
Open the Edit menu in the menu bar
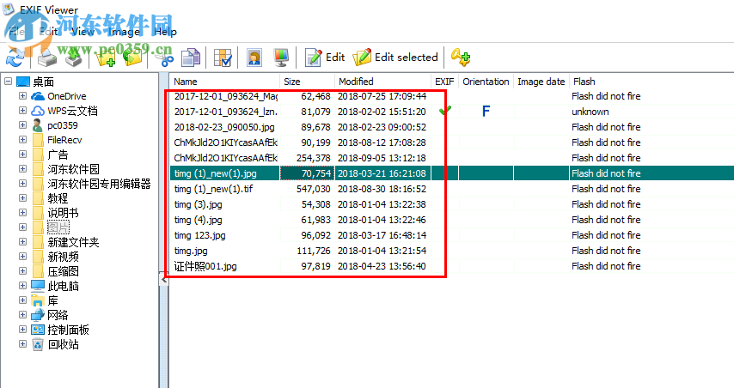pyautogui.click(x=48, y=31)
